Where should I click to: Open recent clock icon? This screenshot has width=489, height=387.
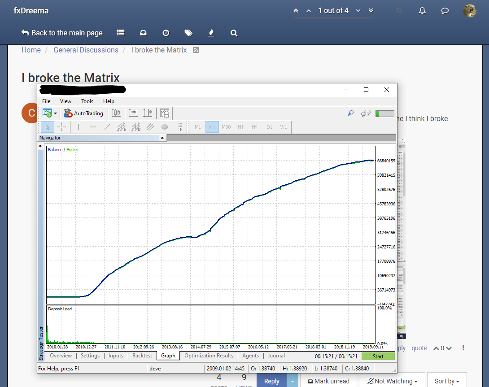(166, 33)
